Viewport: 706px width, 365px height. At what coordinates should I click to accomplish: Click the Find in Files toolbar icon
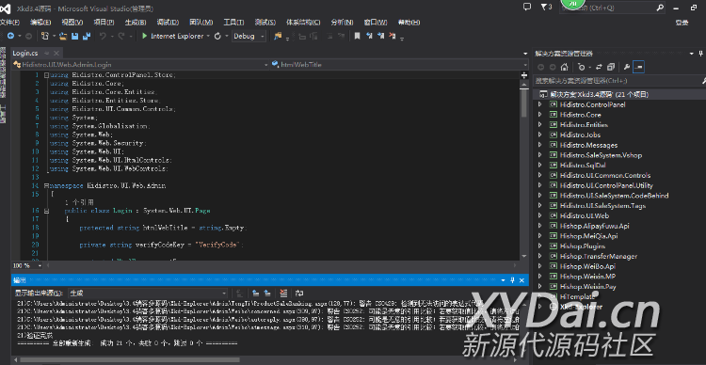[x=278, y=36]
